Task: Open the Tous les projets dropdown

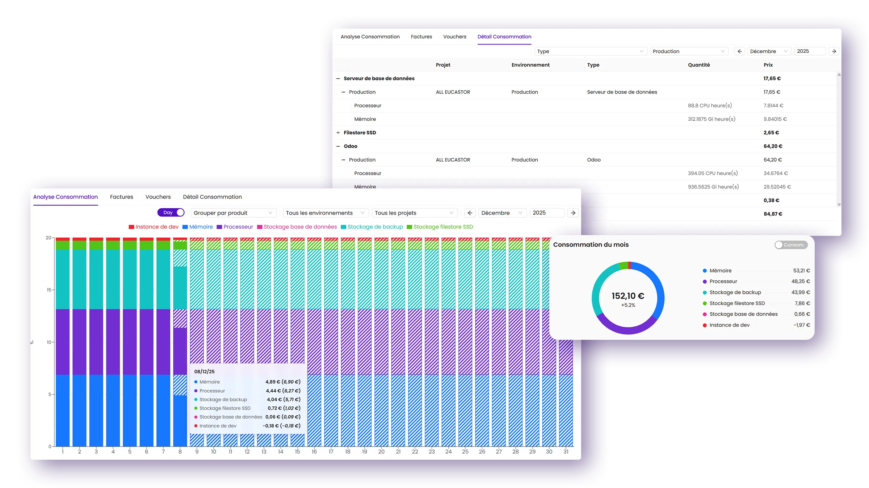Action: [414, 213]
